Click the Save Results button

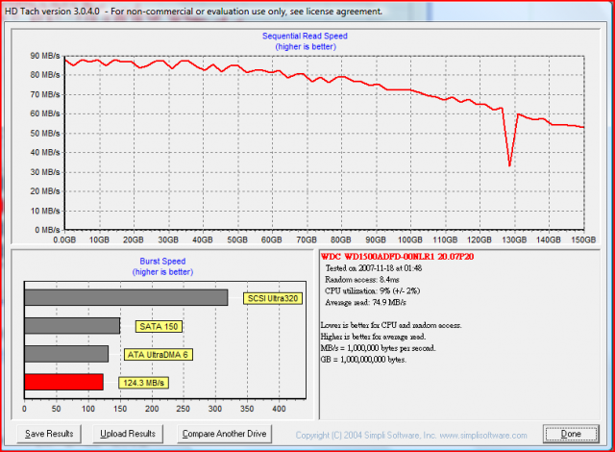click(x=49, y=434)
